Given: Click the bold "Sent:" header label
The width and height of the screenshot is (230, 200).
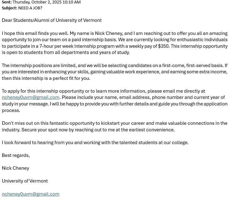Looking at the screenshot, I should point(7,2).
